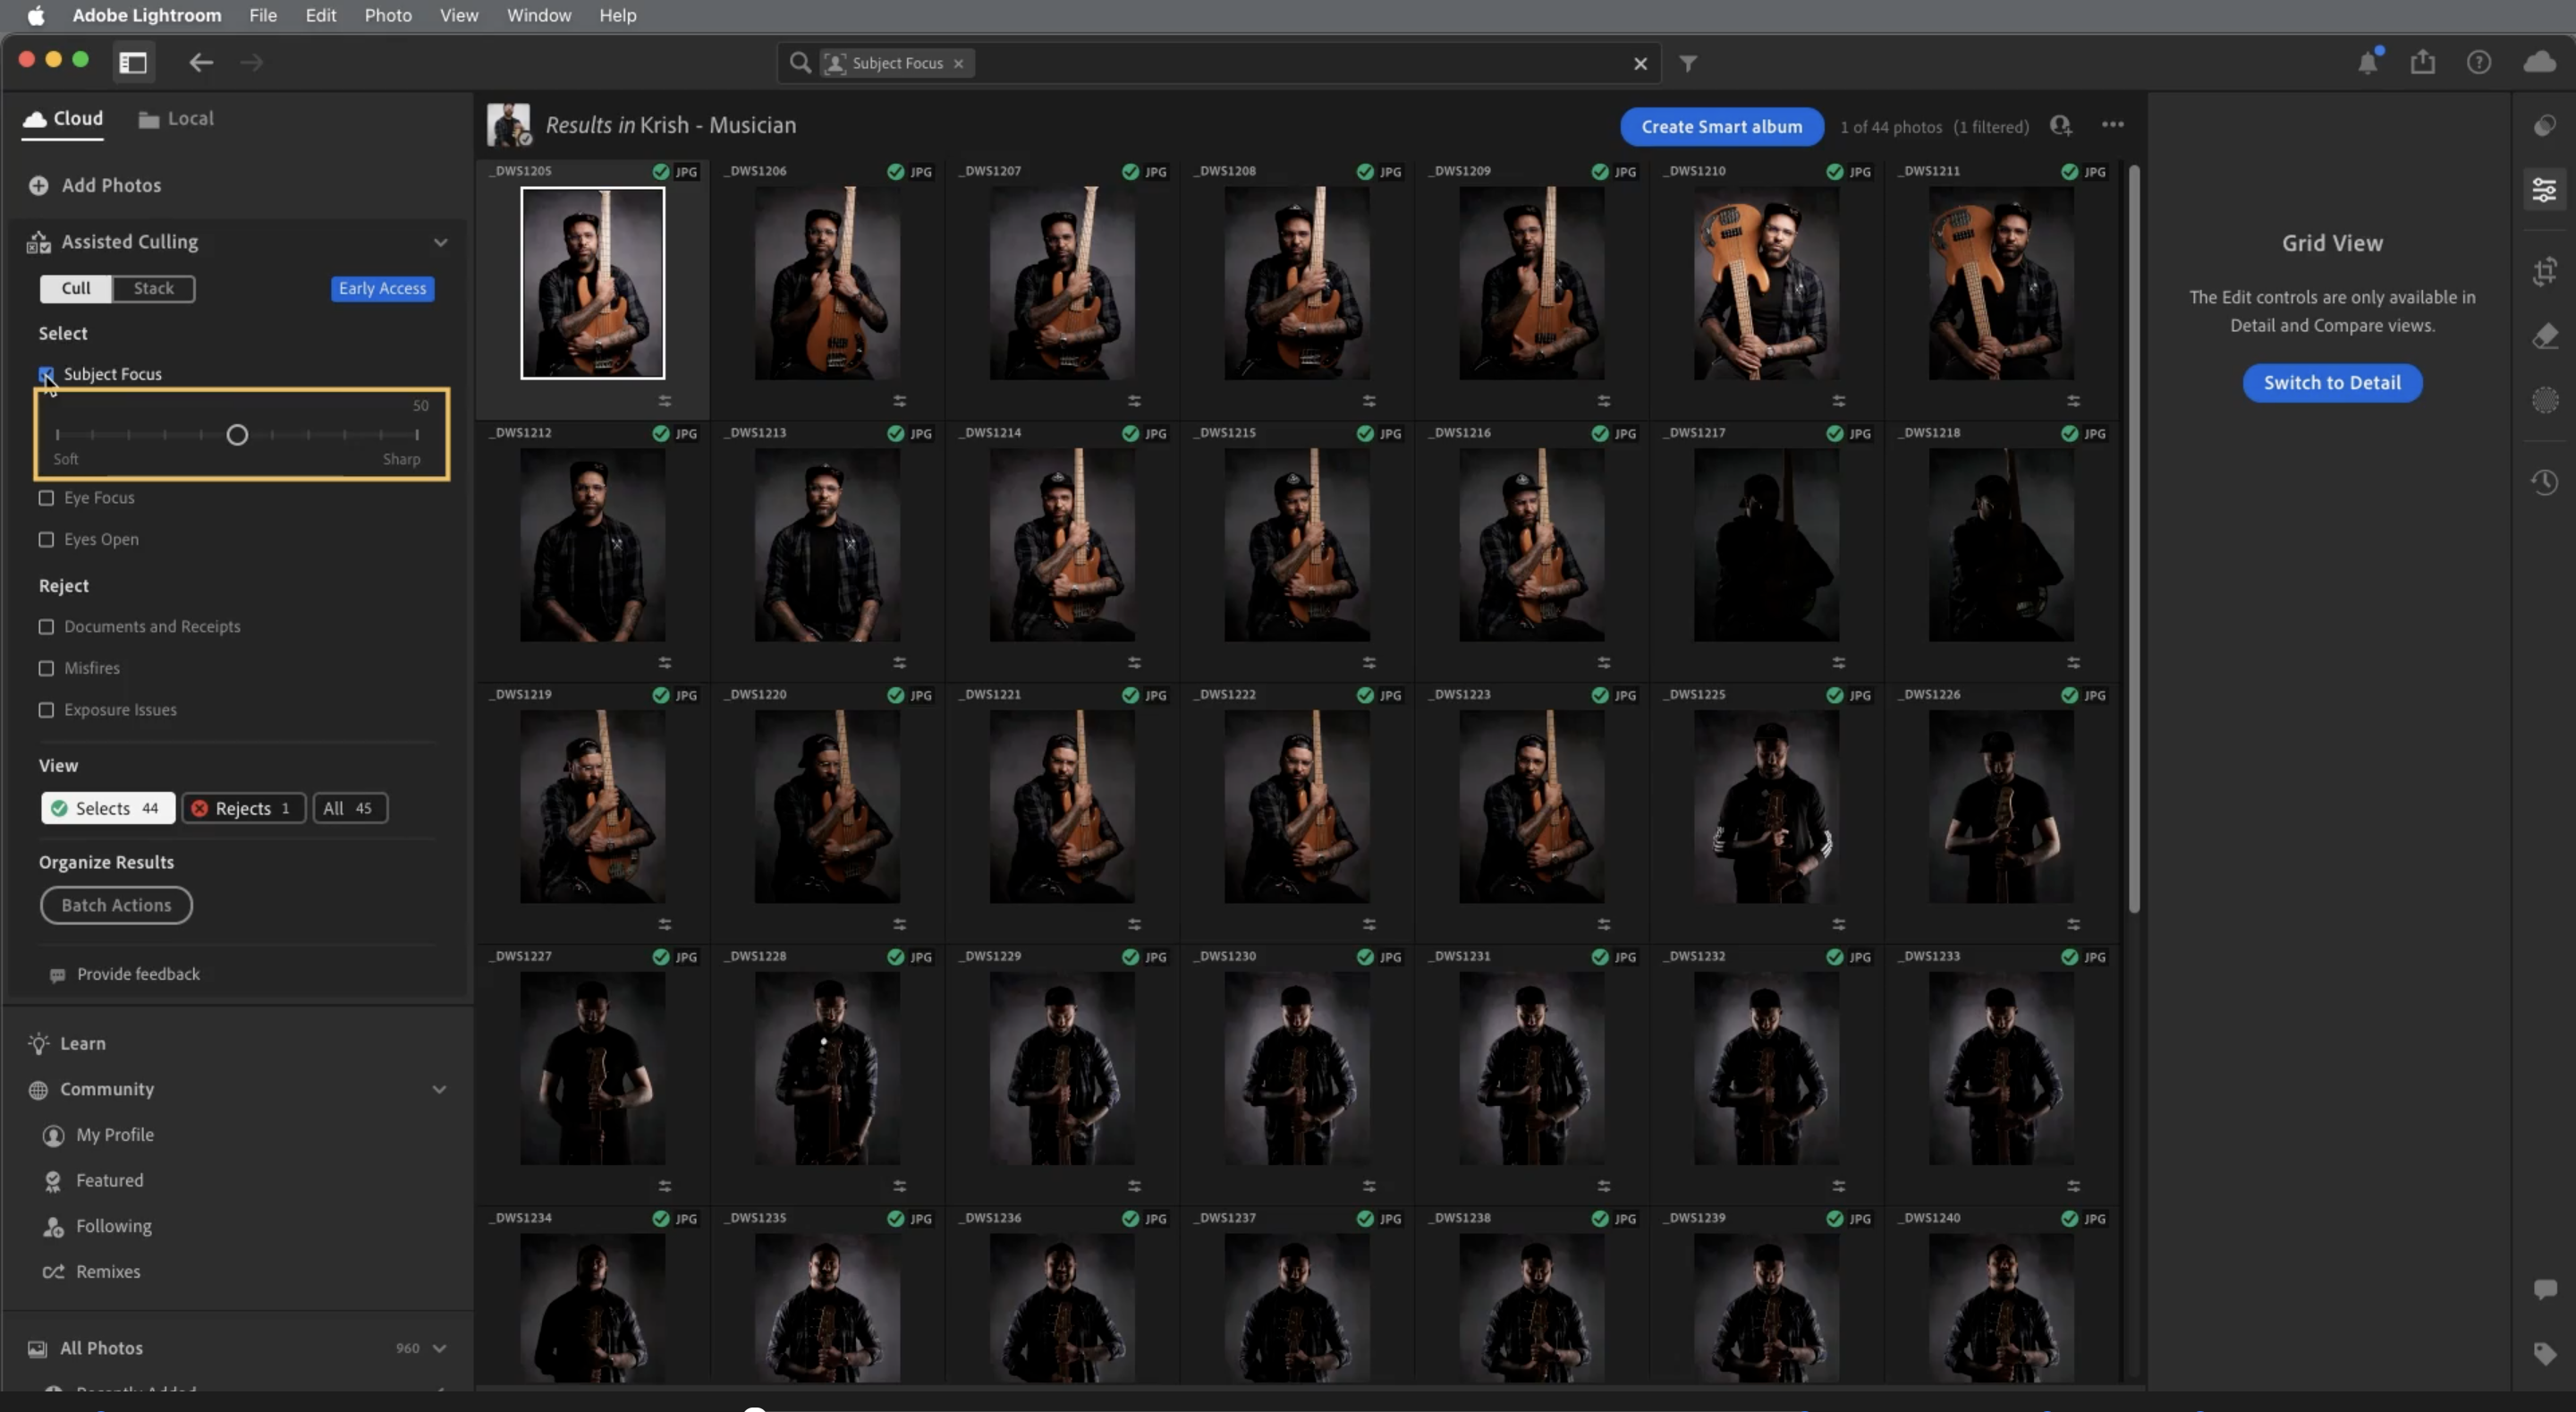
Task: Switch to the Local tab
Action: [176, 119]
